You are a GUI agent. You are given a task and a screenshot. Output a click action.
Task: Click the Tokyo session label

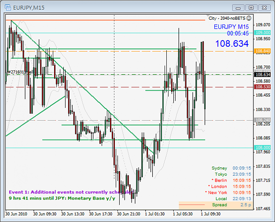(x=221, y=174)
